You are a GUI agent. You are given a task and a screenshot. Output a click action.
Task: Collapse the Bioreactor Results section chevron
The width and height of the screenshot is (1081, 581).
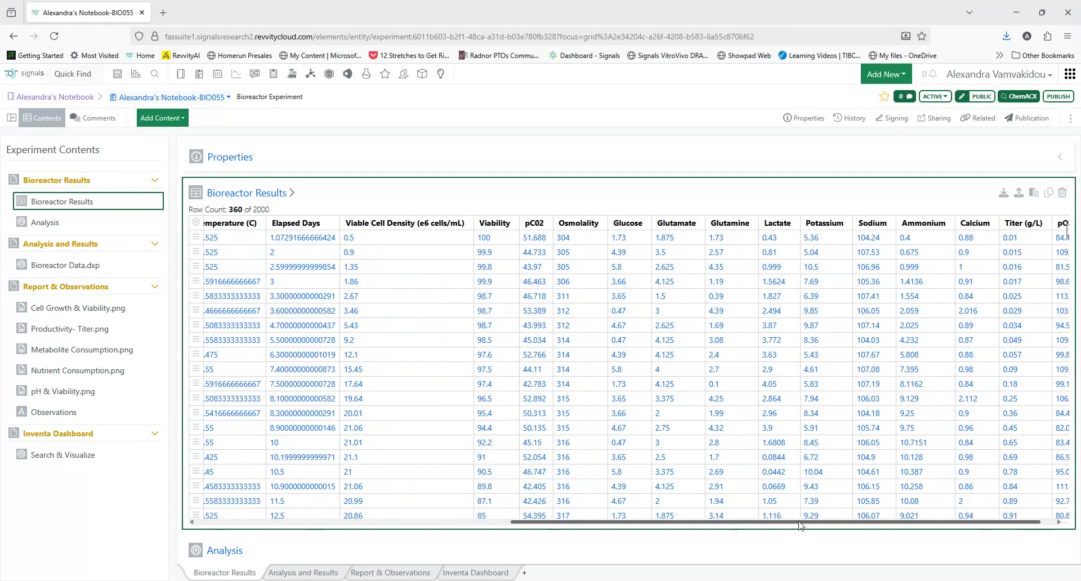point(155,180)
